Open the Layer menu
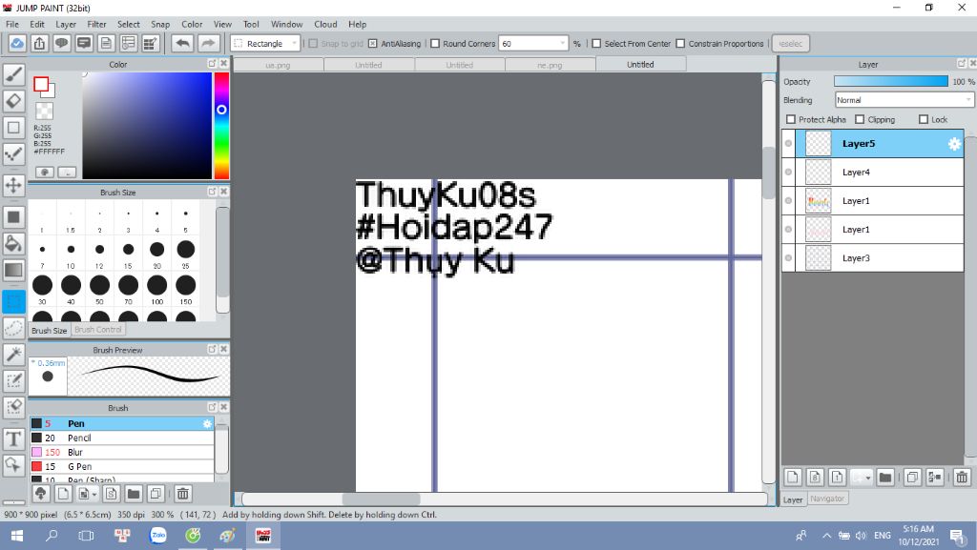The width and height of the screenshot is (977, 550). 66,24
